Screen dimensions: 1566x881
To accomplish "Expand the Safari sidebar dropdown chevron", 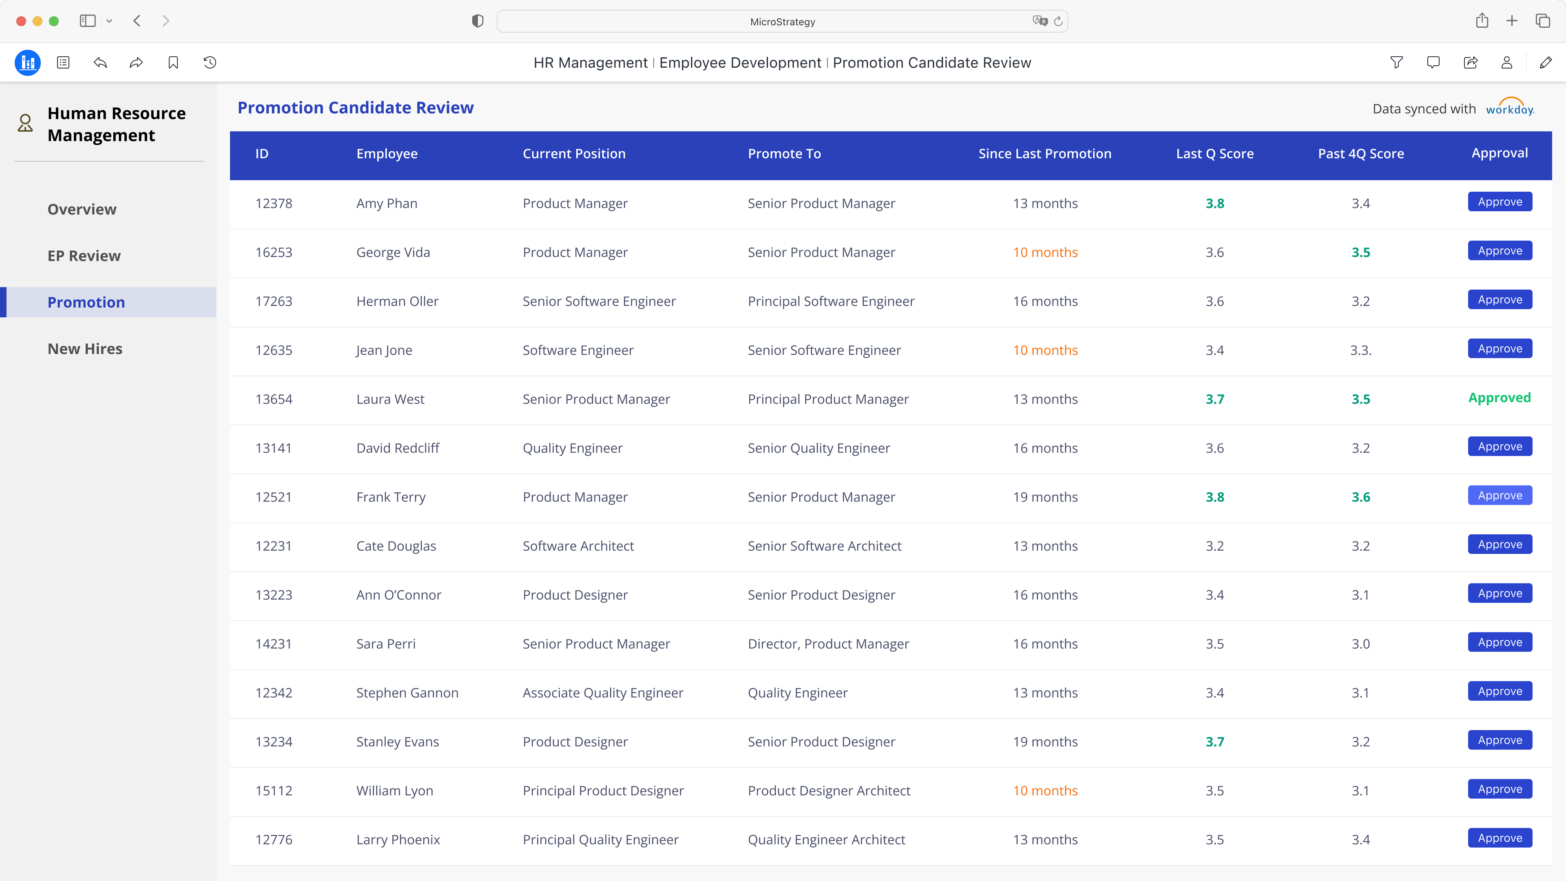I will tap(109, 21).
